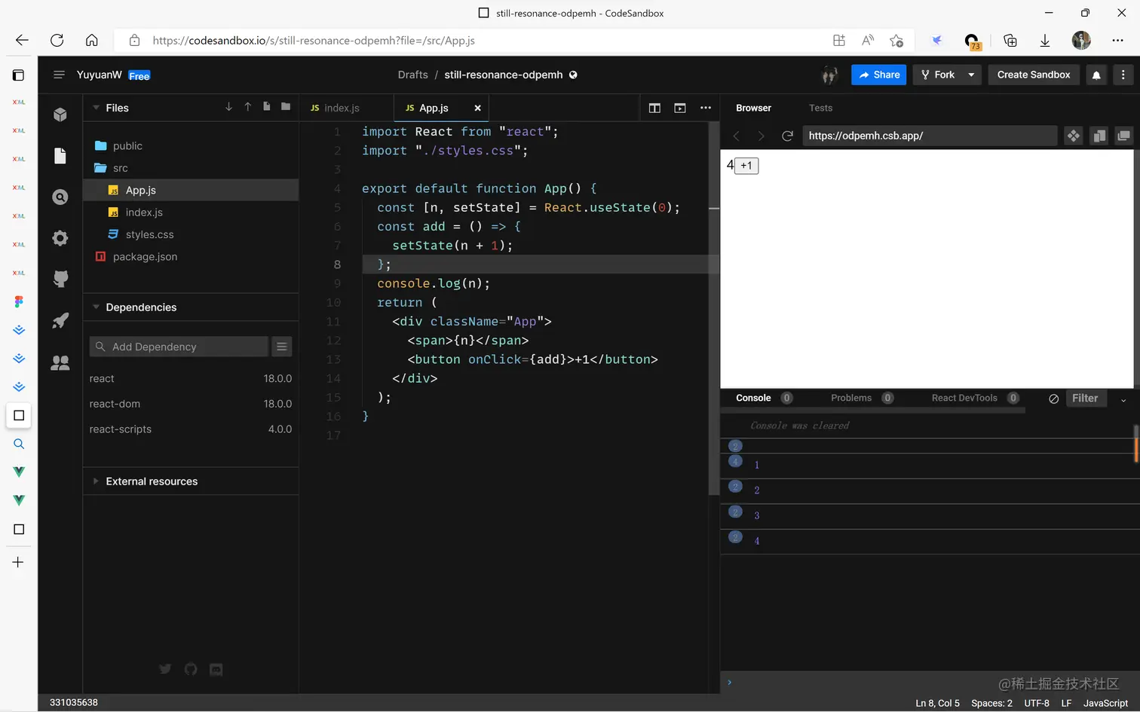Toggle the hamburger menu

59,75
